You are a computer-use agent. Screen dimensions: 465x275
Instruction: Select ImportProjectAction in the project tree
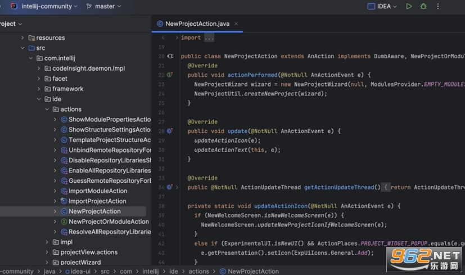point(97,201)
